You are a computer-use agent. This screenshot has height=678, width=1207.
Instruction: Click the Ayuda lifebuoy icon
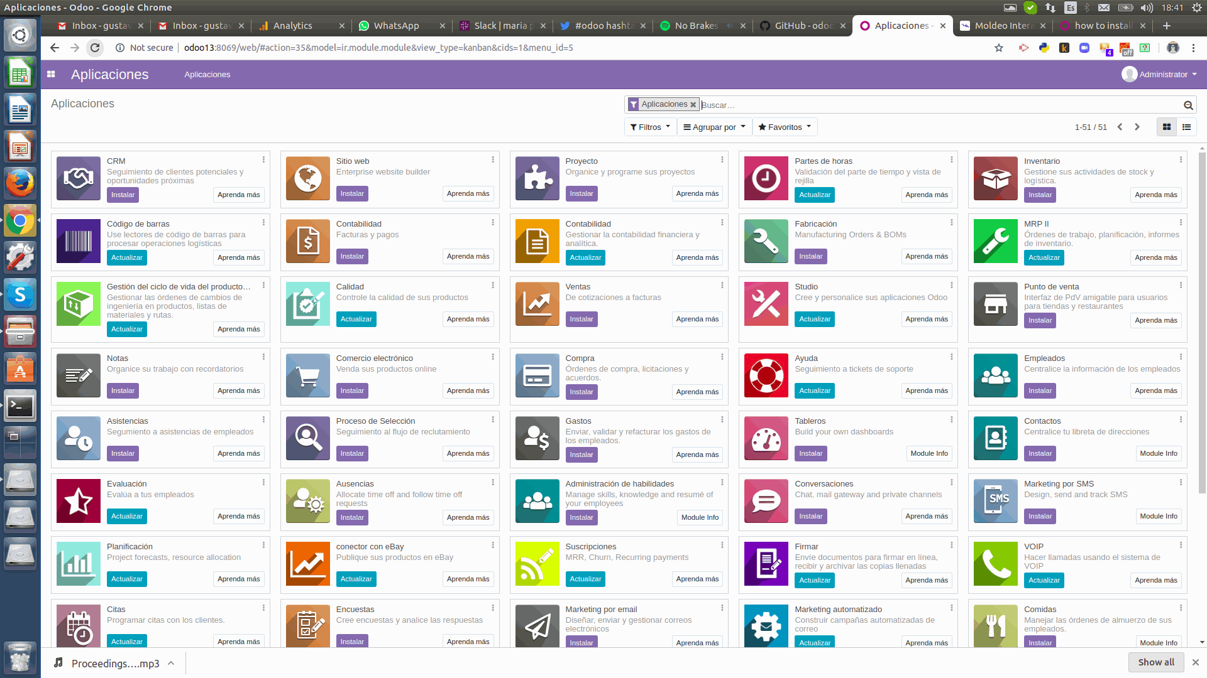[766, 375]
